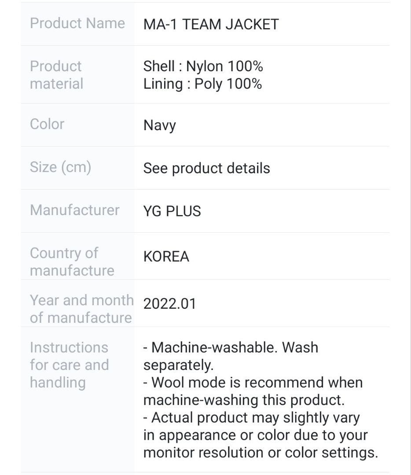Click the Navy color value
This screenshot has width=411, height=475.
[x=159, y=125]
